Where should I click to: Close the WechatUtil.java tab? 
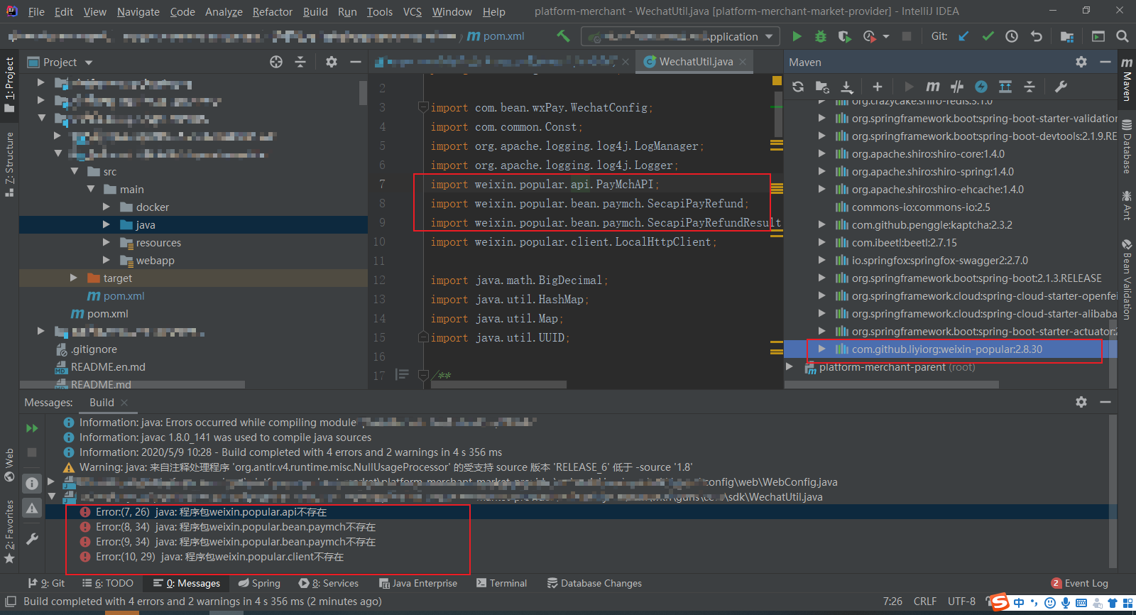pos(743,62)
